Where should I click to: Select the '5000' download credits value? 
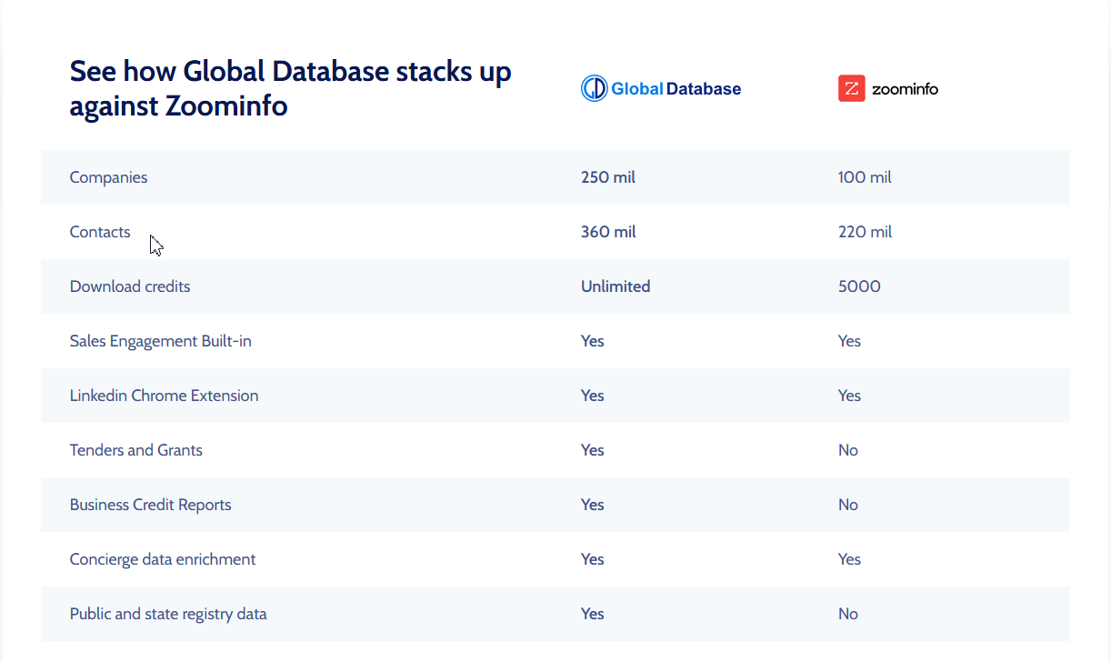pyautogui.click(x=859, y=286)
